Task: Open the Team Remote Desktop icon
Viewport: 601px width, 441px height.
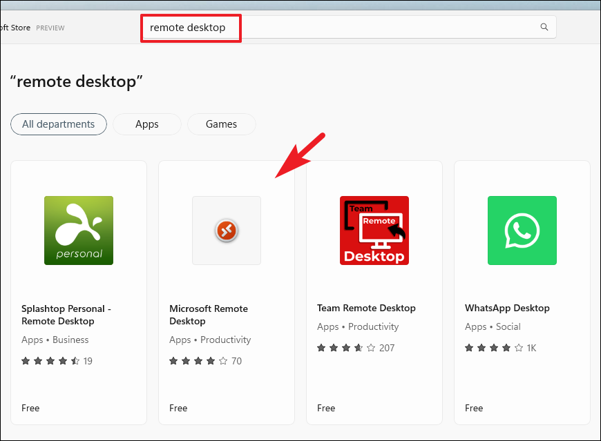Action: (374, 231)
